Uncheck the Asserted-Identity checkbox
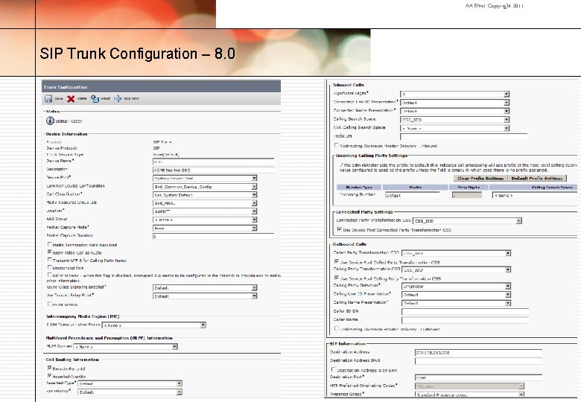 point(50,376)
